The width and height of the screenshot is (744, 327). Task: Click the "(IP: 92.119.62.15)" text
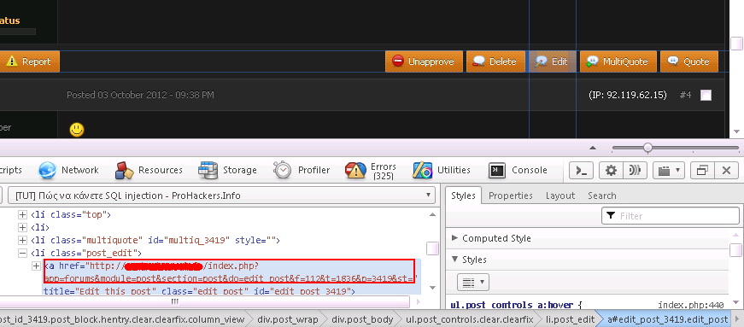628,95
